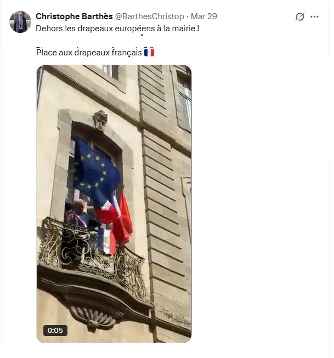Click the text 'Dehors les drapeaux européens à la mairie !'
Viewport: 334px width, 358px height.
[x=117, y=29]
